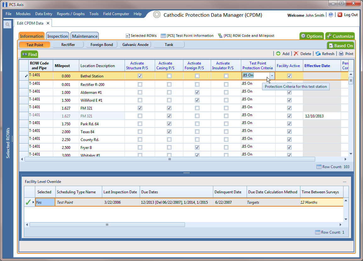Screen dimensions: 363x261
Task: Click the Facility Level Override horizontal scrollbar
Action: [107, 224]
